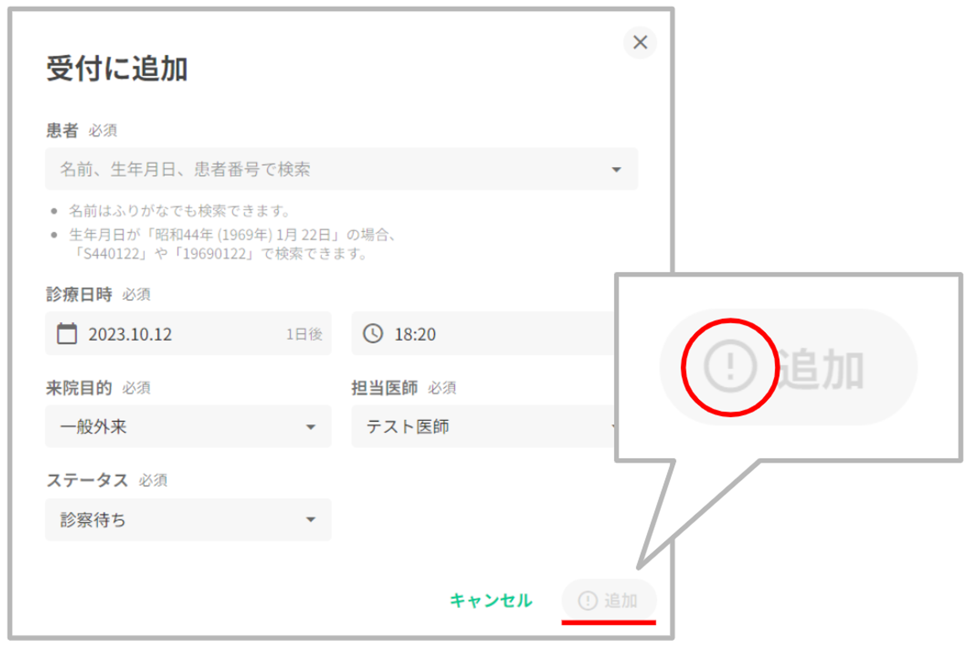
Task: Open the テスト医師 doctor dropdown
Action: [407, 427]
